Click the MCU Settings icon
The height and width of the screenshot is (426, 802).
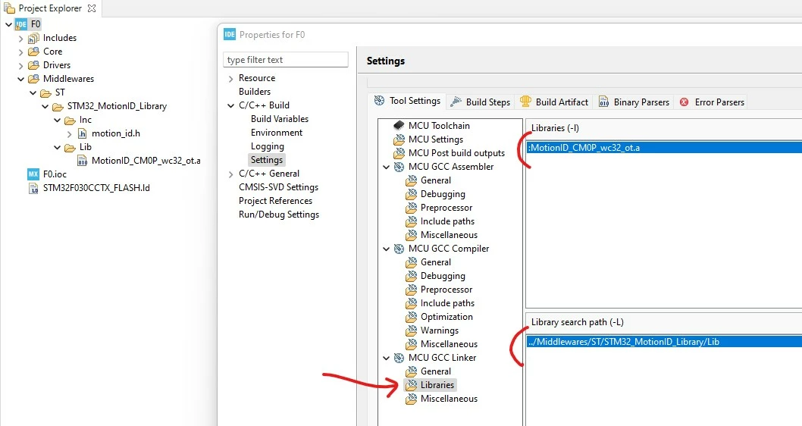pyautogui.click(x=399, y=139)
